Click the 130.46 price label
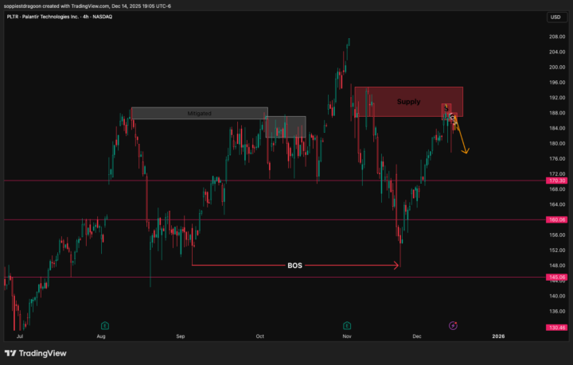This screenshot has height=365, width=573. pyautogui.click(x=556, y=328)
